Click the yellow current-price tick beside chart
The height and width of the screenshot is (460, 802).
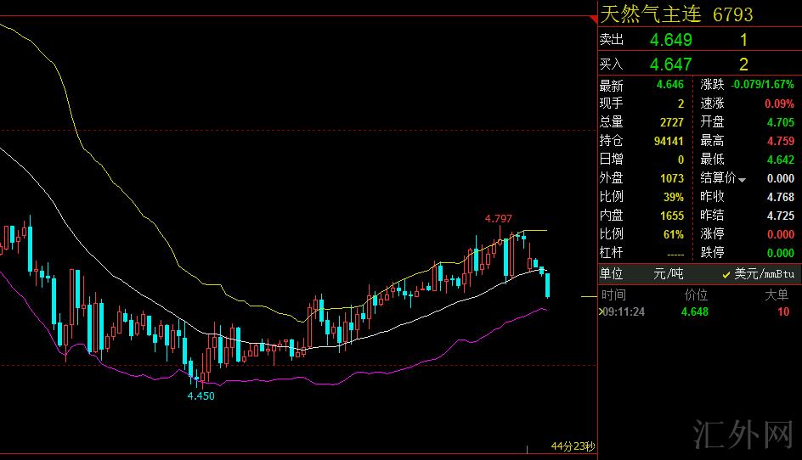[590, 296]
